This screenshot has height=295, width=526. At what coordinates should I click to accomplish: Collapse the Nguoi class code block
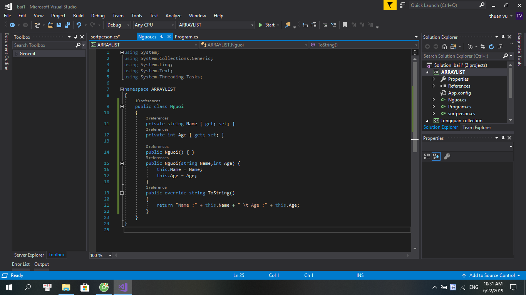(122, 106)
